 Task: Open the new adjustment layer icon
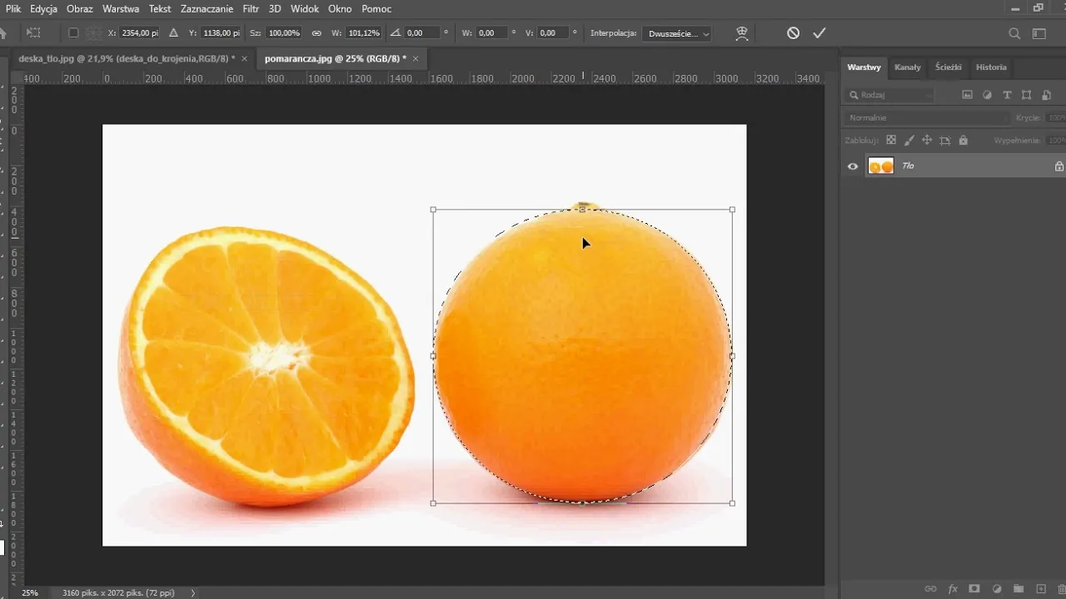tap(997, 588)
